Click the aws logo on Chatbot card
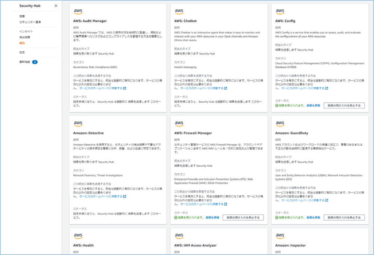 179,12
